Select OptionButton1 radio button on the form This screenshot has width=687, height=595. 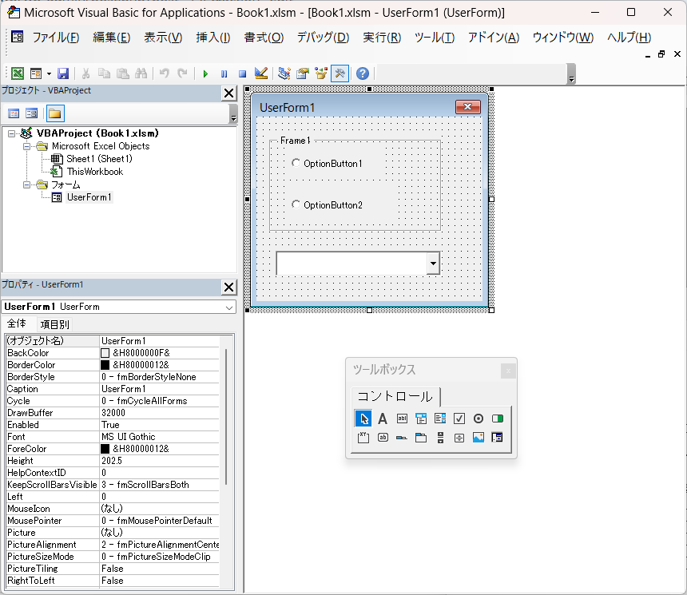coord(296,163)
